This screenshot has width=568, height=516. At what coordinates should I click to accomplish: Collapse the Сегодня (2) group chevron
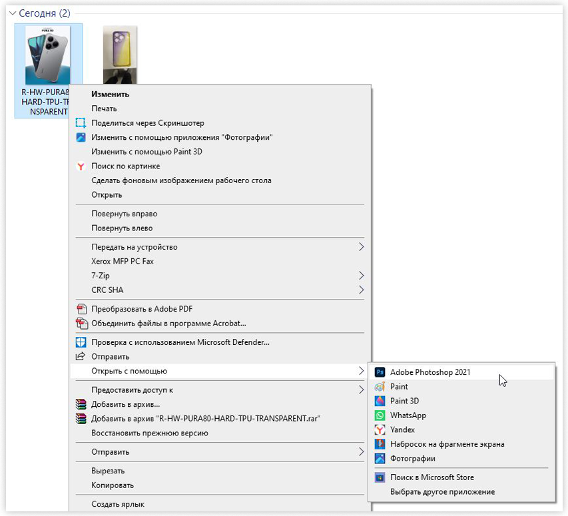(12, 13)
